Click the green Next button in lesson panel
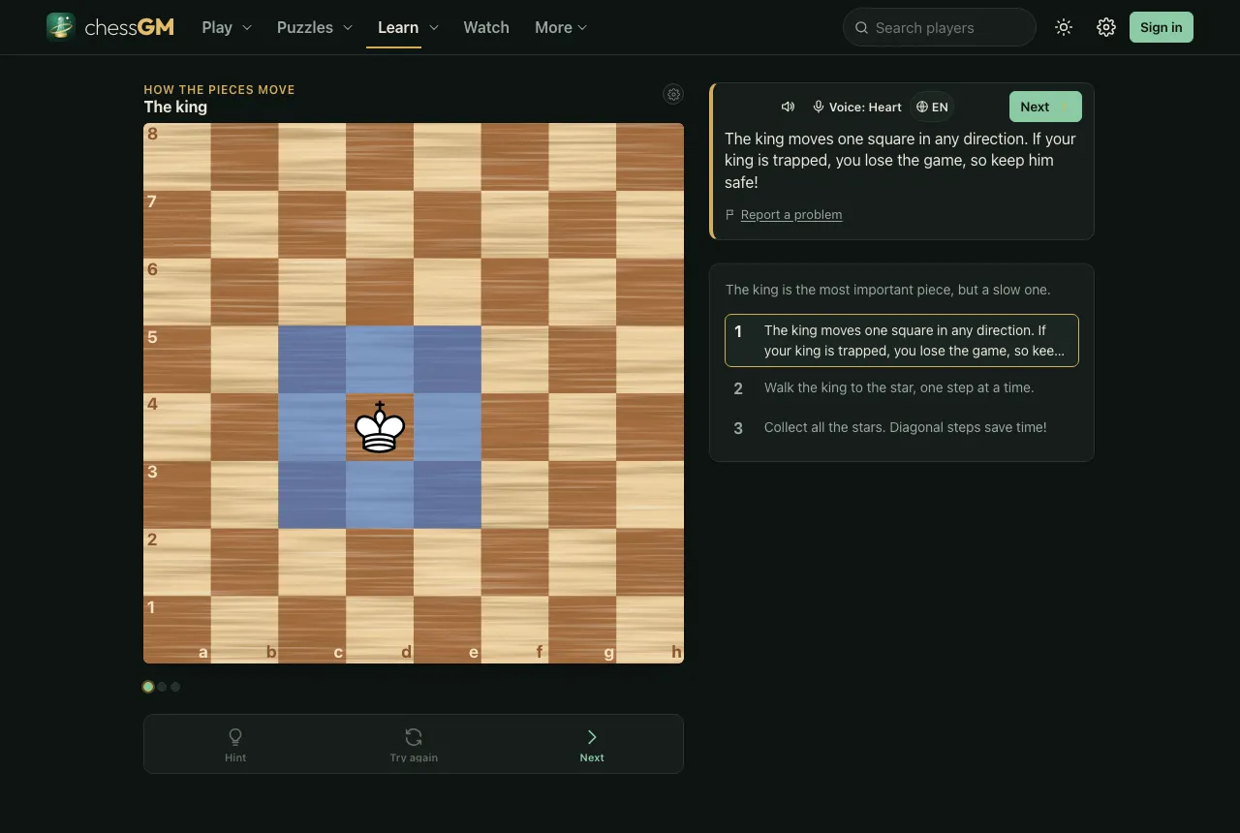 pos(1045,107)
